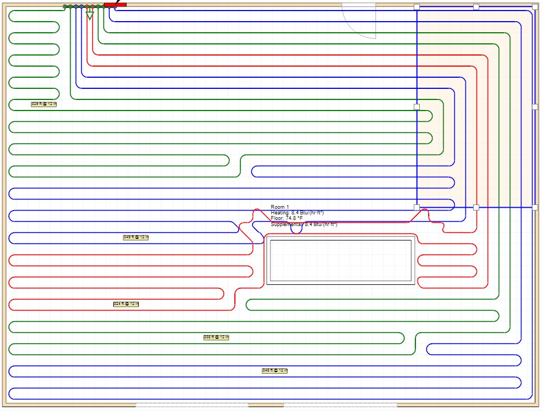The image size is (542, 411).
Task: Grab the top-left handle of the selected zone
Action: pos(416,7)
